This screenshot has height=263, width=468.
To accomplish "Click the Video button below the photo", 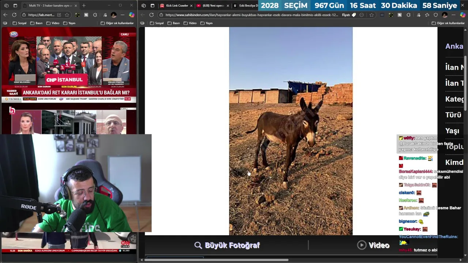I will (x=373, y=245).
